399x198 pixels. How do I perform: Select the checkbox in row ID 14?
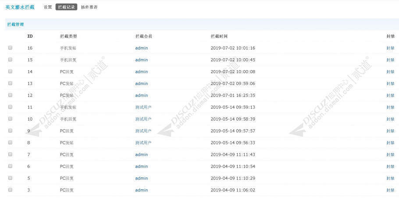tap(10, 71)
